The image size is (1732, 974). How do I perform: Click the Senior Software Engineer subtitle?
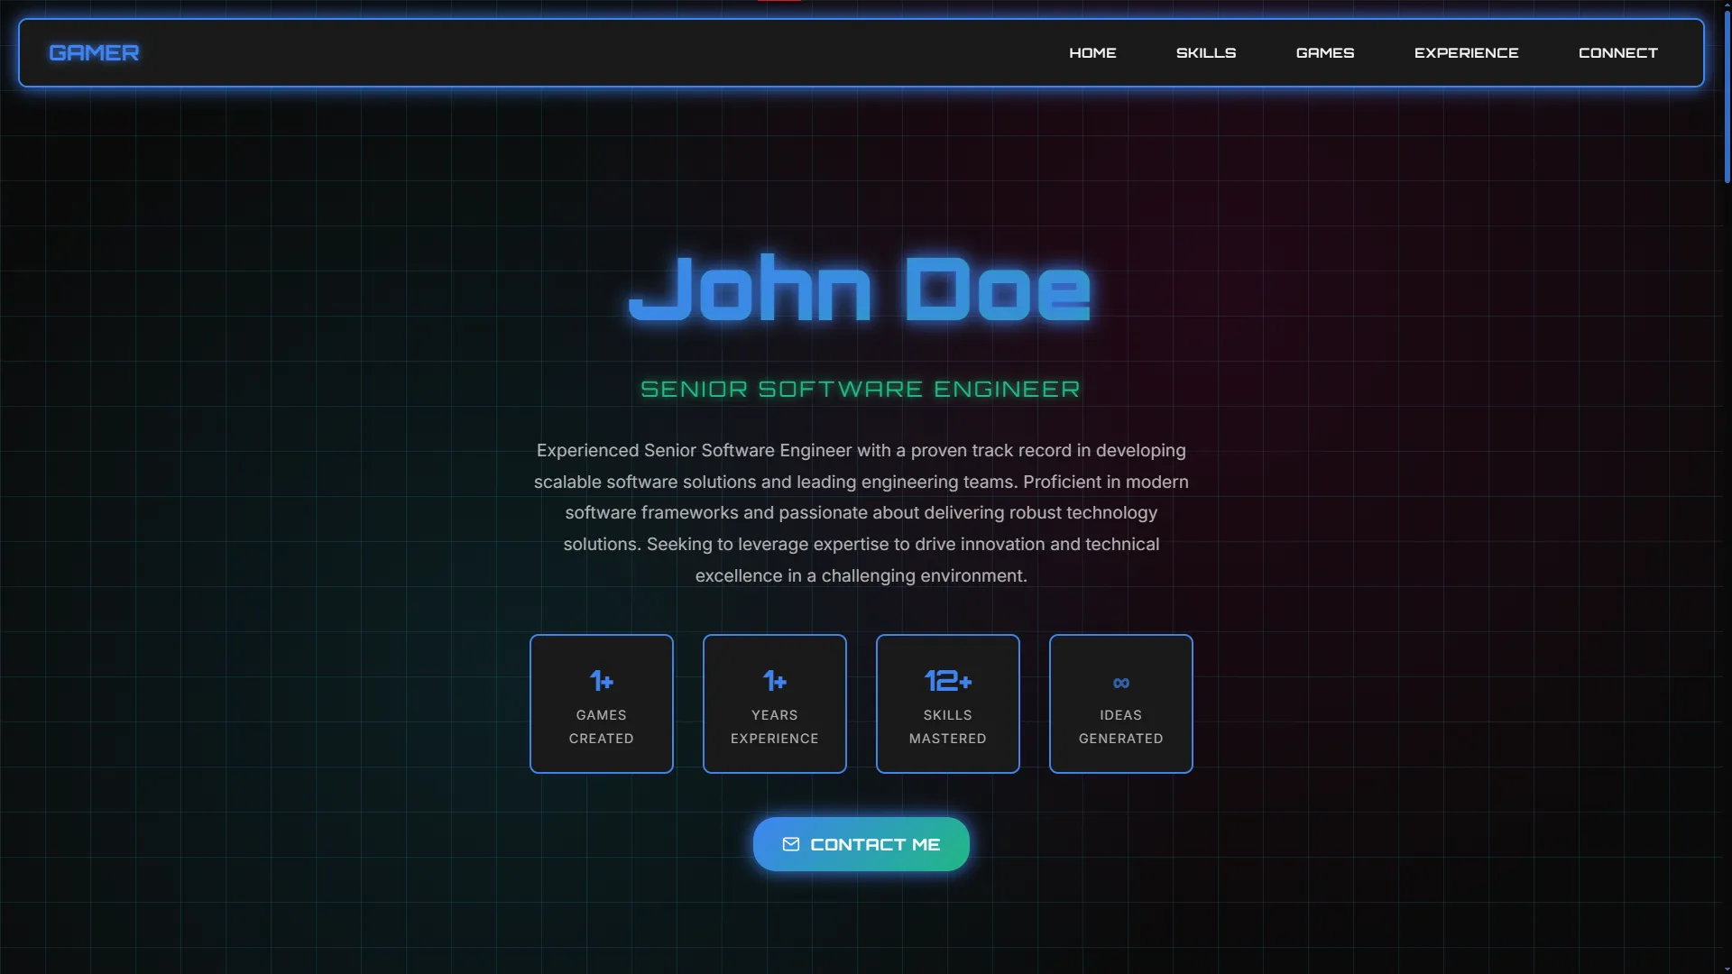pyautogui.click(x=860, y=389)
